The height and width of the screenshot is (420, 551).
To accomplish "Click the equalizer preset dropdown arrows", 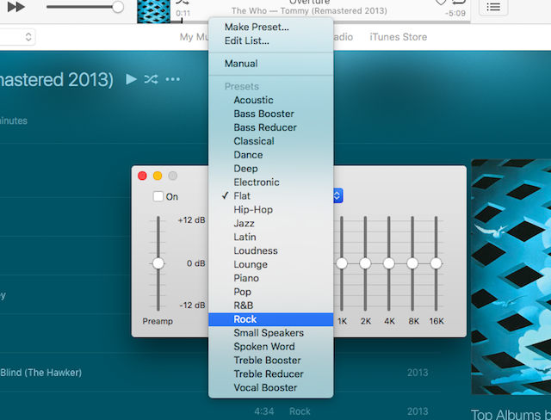I will pos(337,196).
